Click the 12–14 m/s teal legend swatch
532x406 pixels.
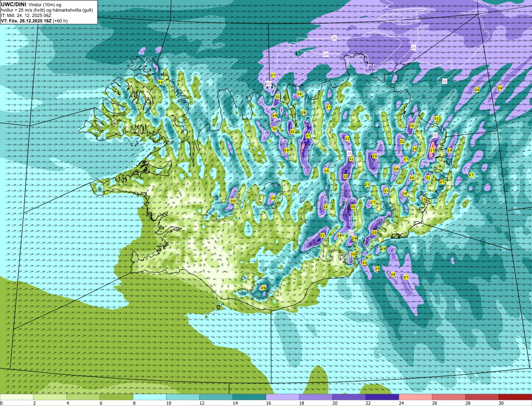pos(216,397)
